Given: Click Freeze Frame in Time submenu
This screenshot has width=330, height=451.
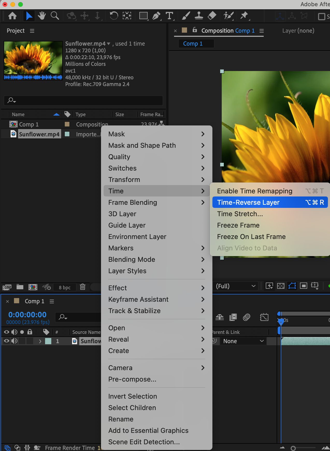Looking at the screenshot, I should click(x=238, y=225).
